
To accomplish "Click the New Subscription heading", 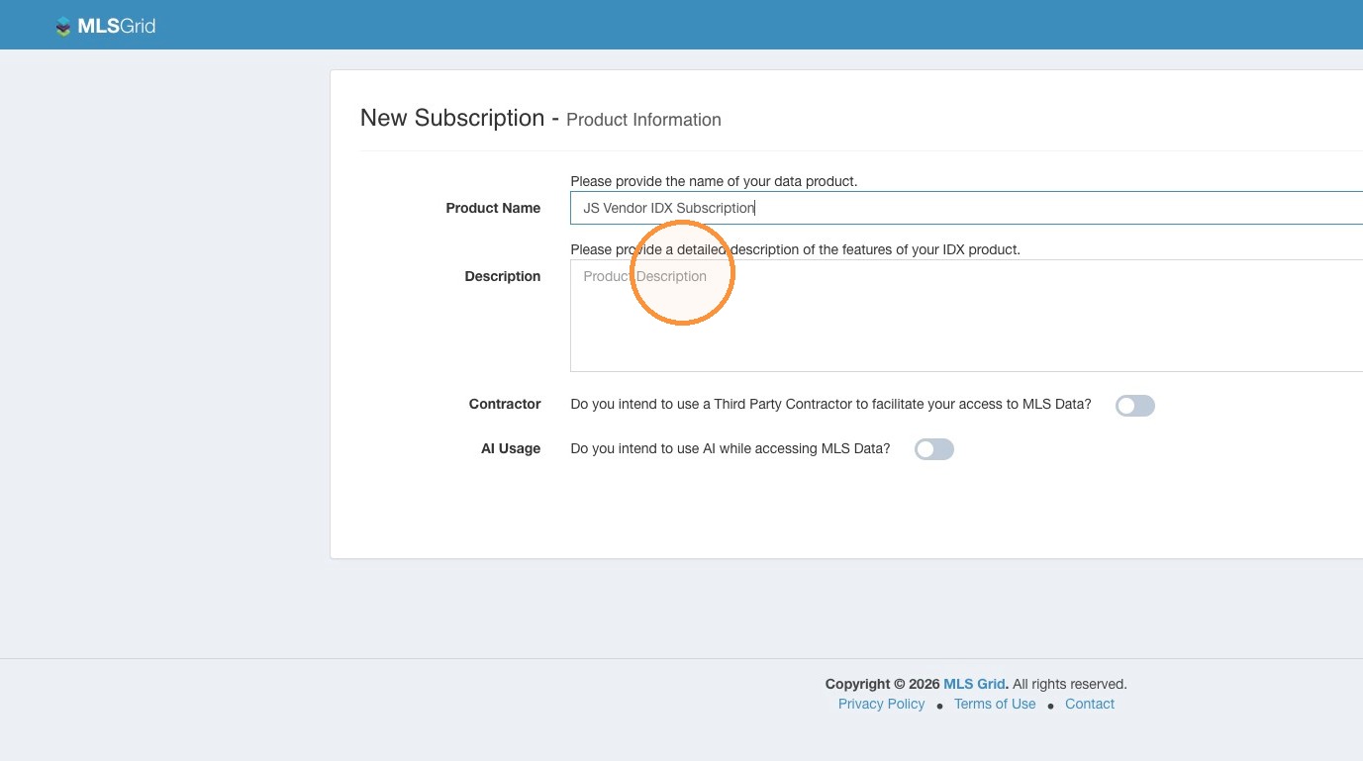I will [x=452, y=118].
